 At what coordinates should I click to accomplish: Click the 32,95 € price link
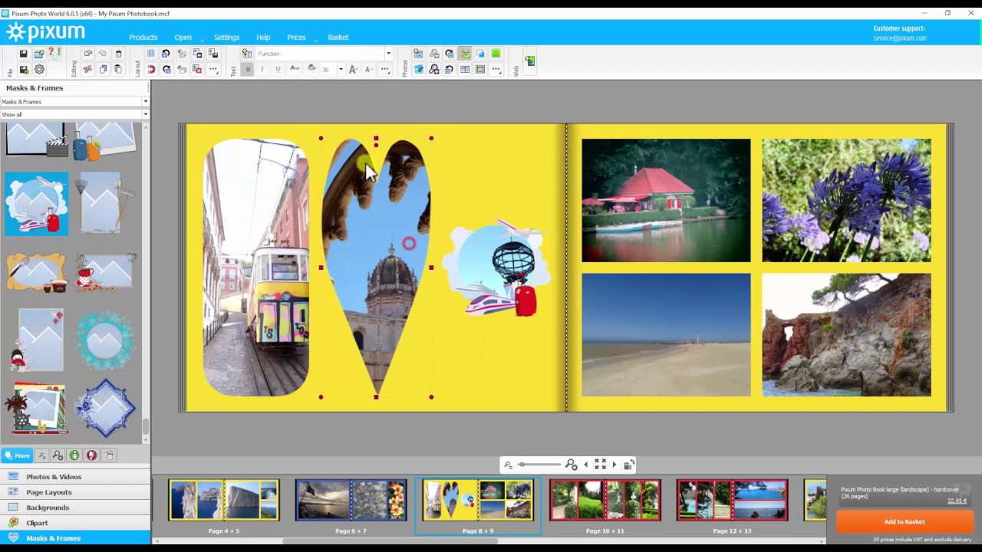(957, 501)
